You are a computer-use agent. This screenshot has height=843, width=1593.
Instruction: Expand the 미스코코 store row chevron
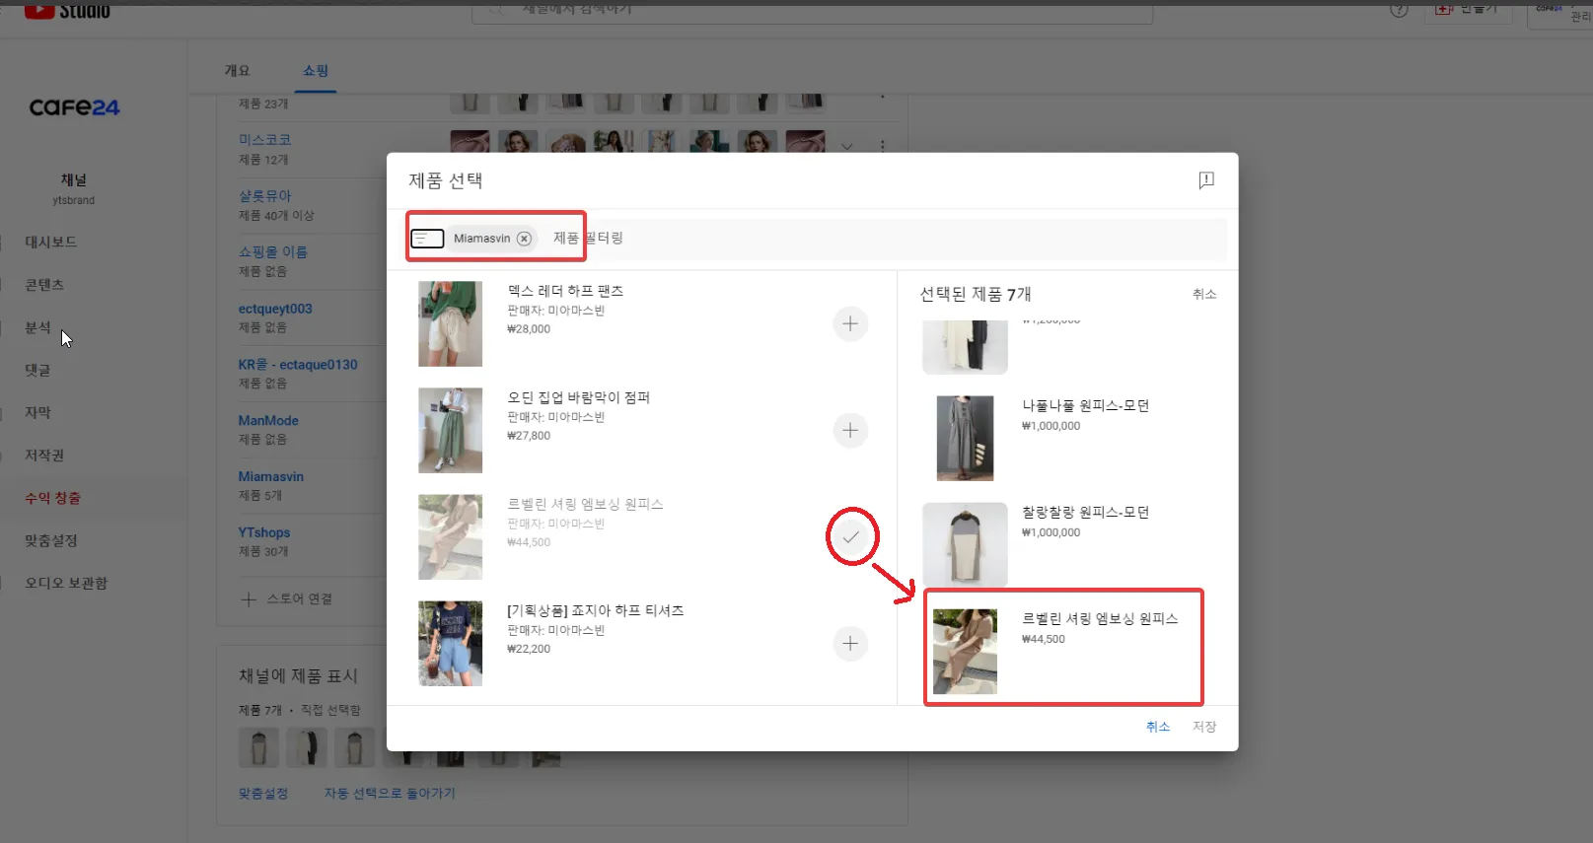[846, 146]
